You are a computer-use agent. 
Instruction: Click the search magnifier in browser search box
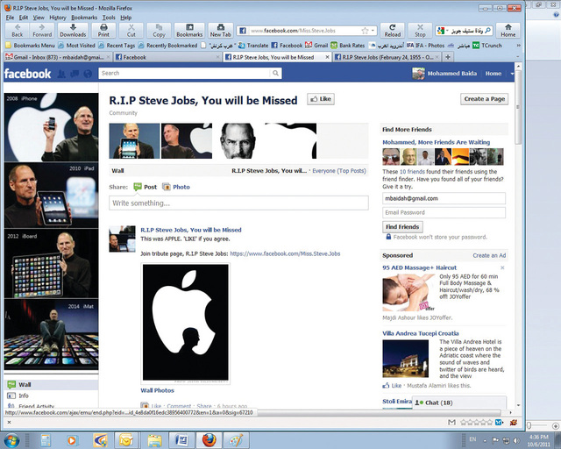pos(487,31)
